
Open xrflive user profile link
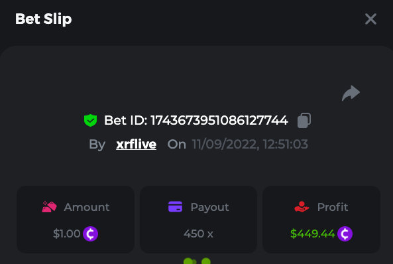pyautogui.click(x=136, y=145)
